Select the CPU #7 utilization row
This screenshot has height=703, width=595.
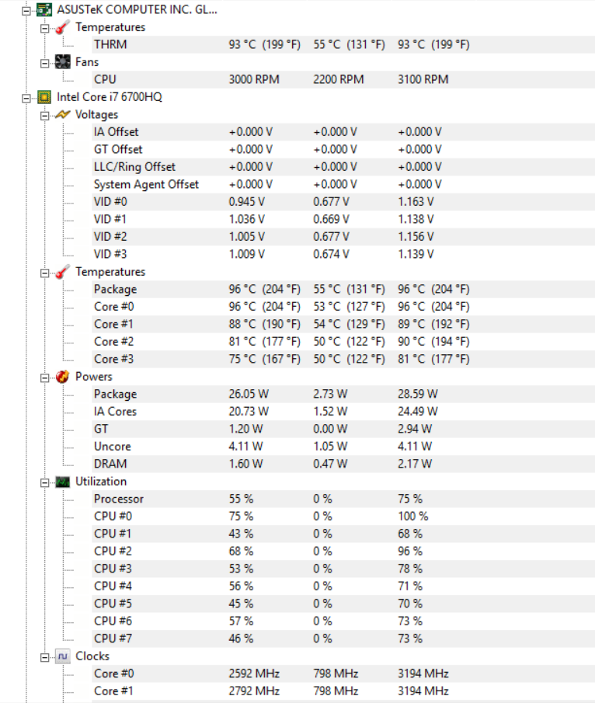click(x=112, y=639)
